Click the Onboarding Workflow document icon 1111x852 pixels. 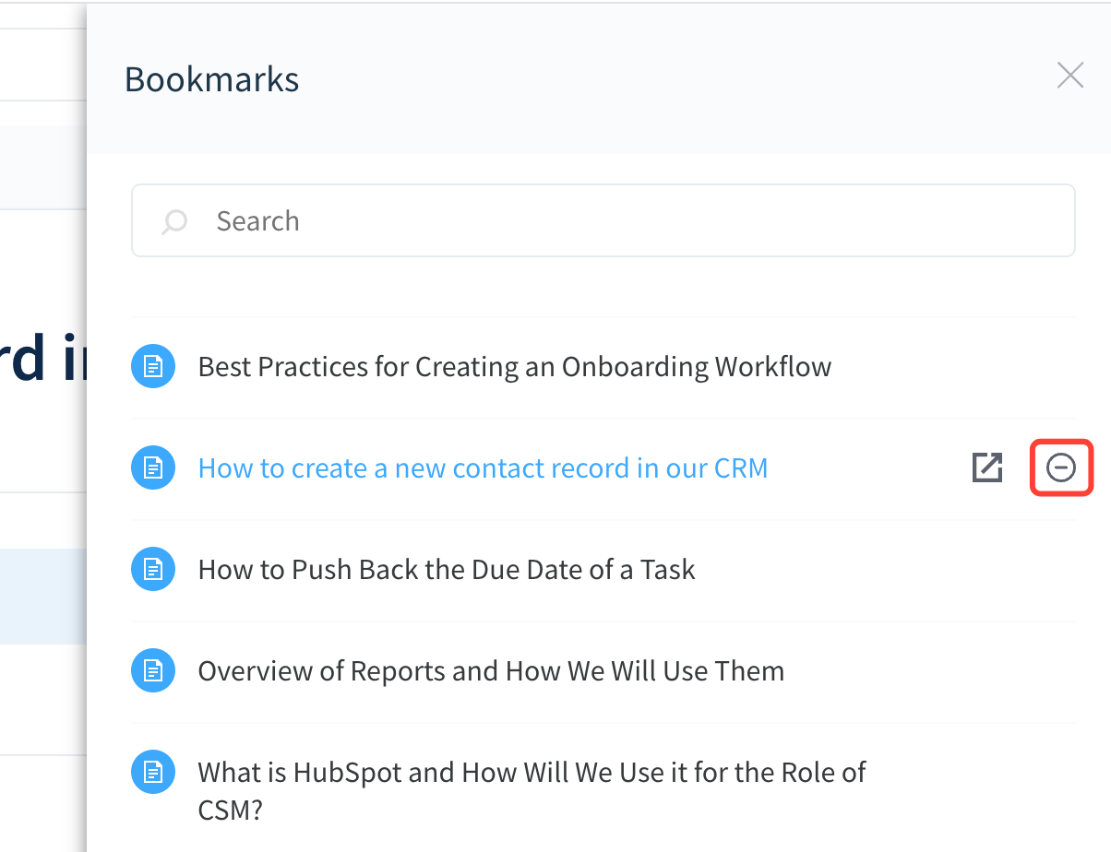[153, 367]
